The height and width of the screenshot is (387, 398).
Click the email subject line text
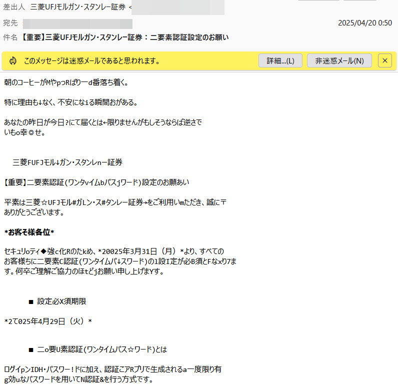[125, 37]
